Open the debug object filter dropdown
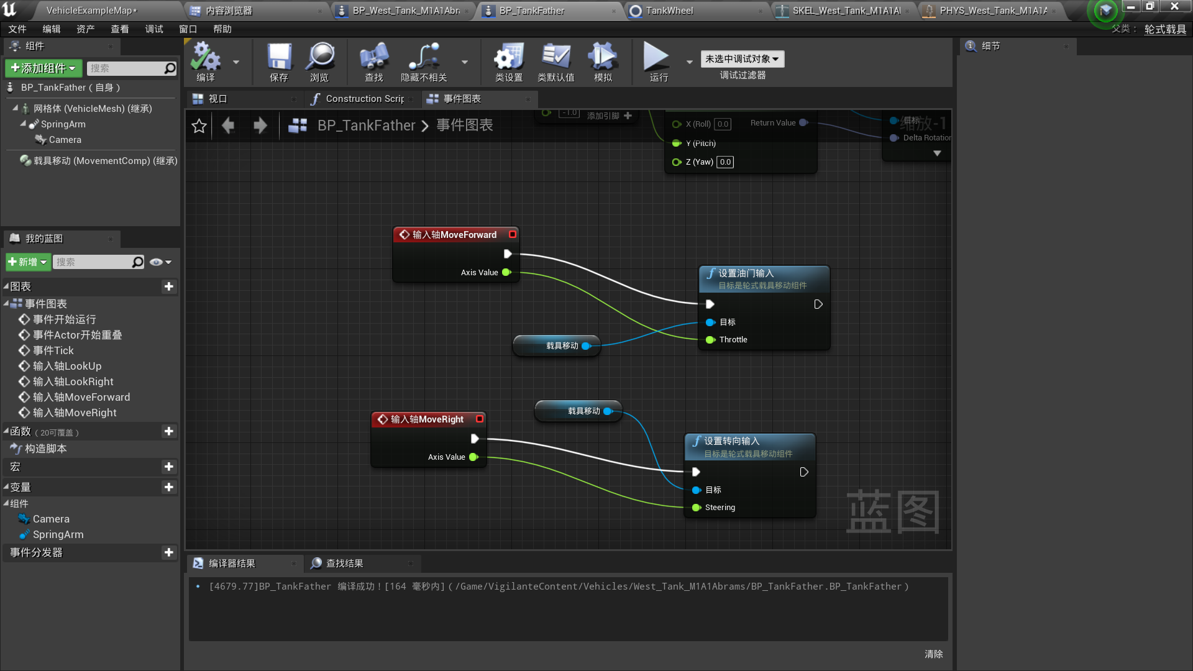The width and height of the screenshot is (1193, 671). tap(742, 59)
